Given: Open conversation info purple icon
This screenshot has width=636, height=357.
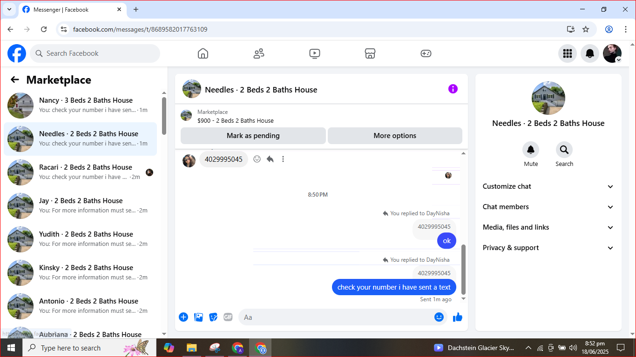Looking at the screenshot, I should 453,89.
